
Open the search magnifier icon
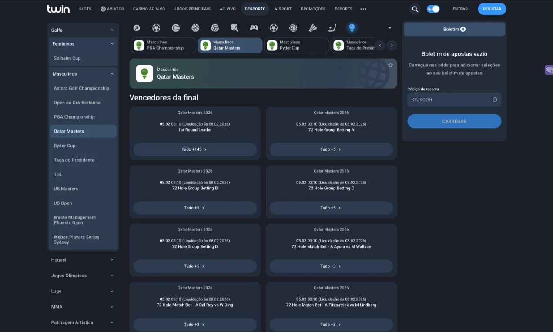click(415, 9)
